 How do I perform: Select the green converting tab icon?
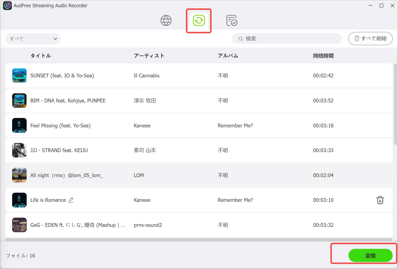point(199,20)
